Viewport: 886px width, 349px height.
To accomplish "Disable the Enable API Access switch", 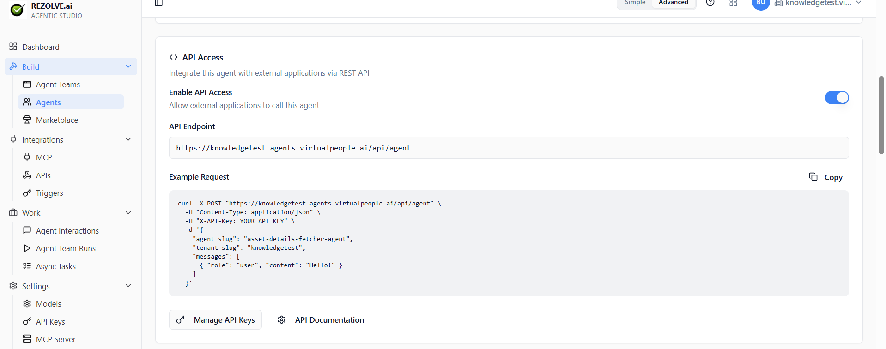I will click(x=837, y=97).
